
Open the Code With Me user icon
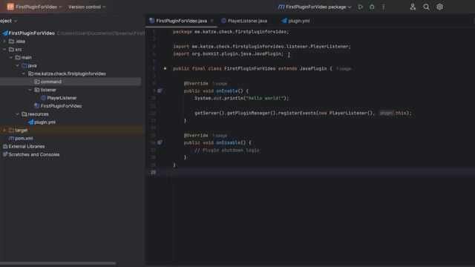413,7
